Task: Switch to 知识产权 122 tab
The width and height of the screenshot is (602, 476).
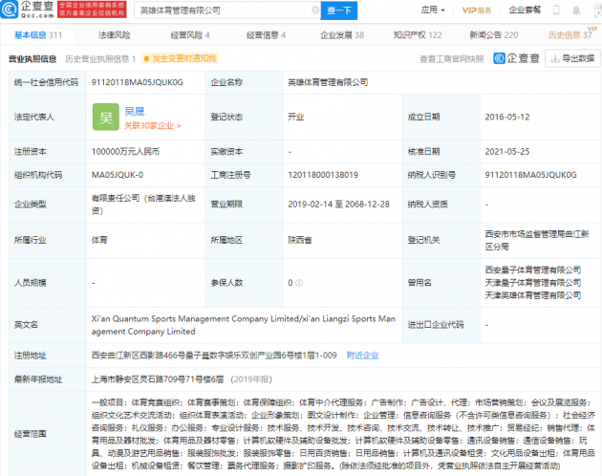Action: point(418,35)
